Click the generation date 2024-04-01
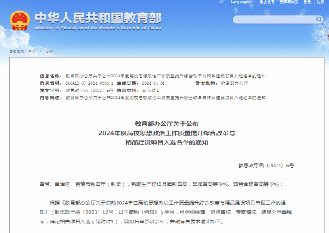Viewport: 329px width, 233px height. pyautogui.click(x=153, y=83)
